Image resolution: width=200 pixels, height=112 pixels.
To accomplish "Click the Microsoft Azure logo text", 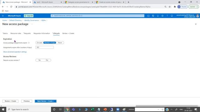I will click(14, 16).
